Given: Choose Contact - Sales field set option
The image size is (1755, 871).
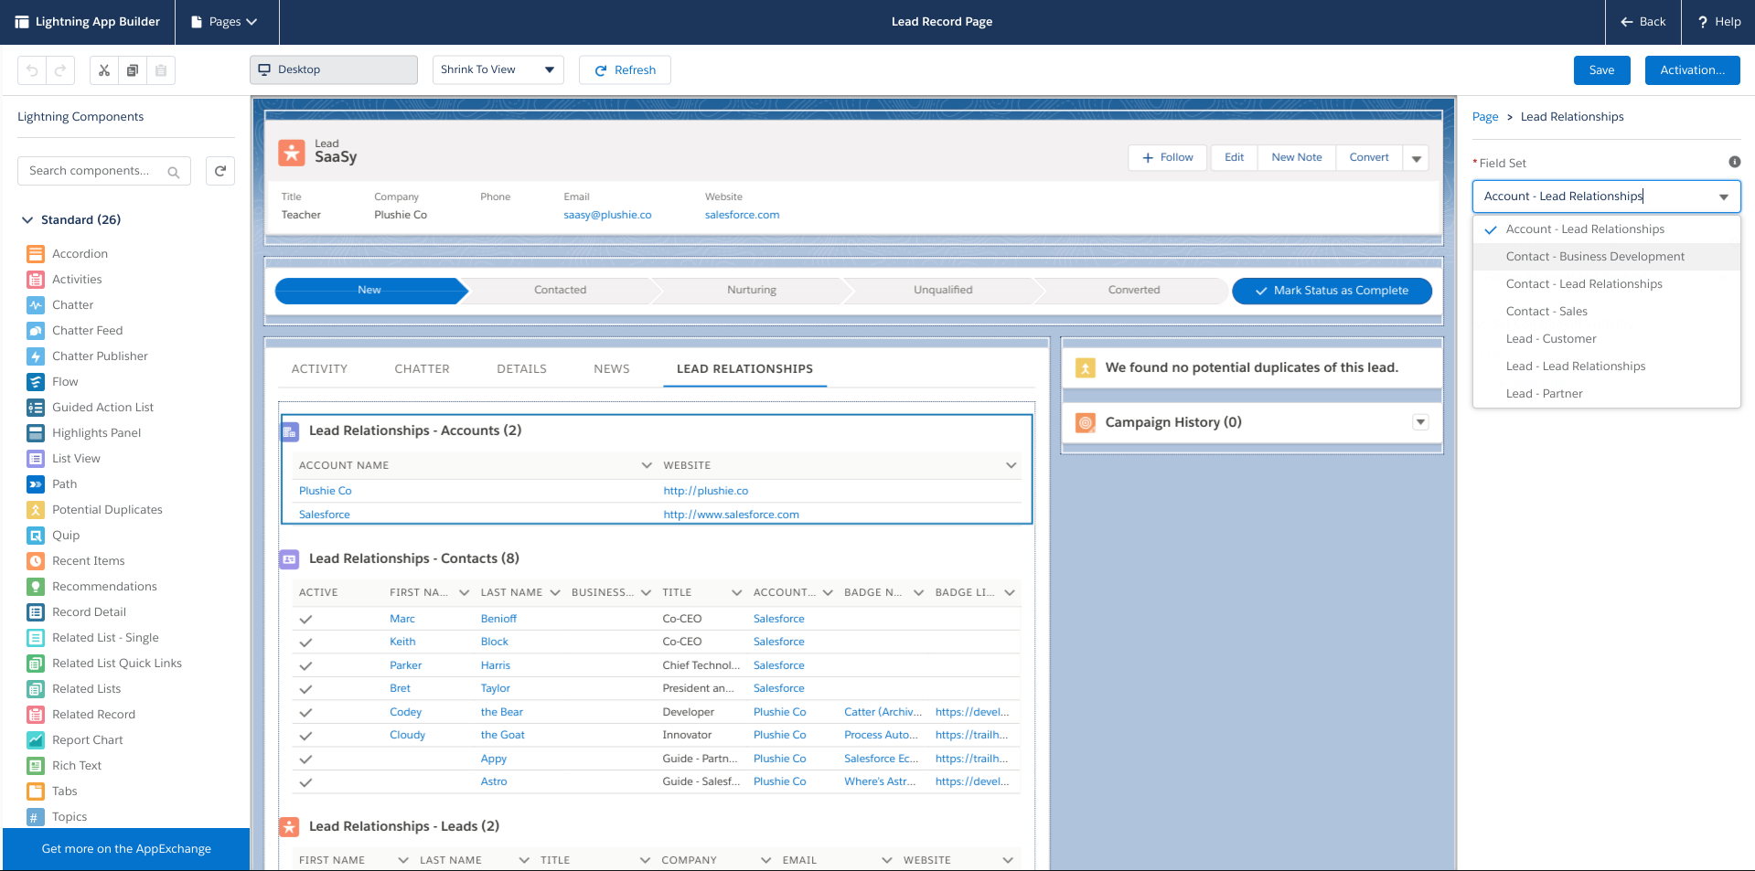Looking at the screenshot, I should [1546, 312].
